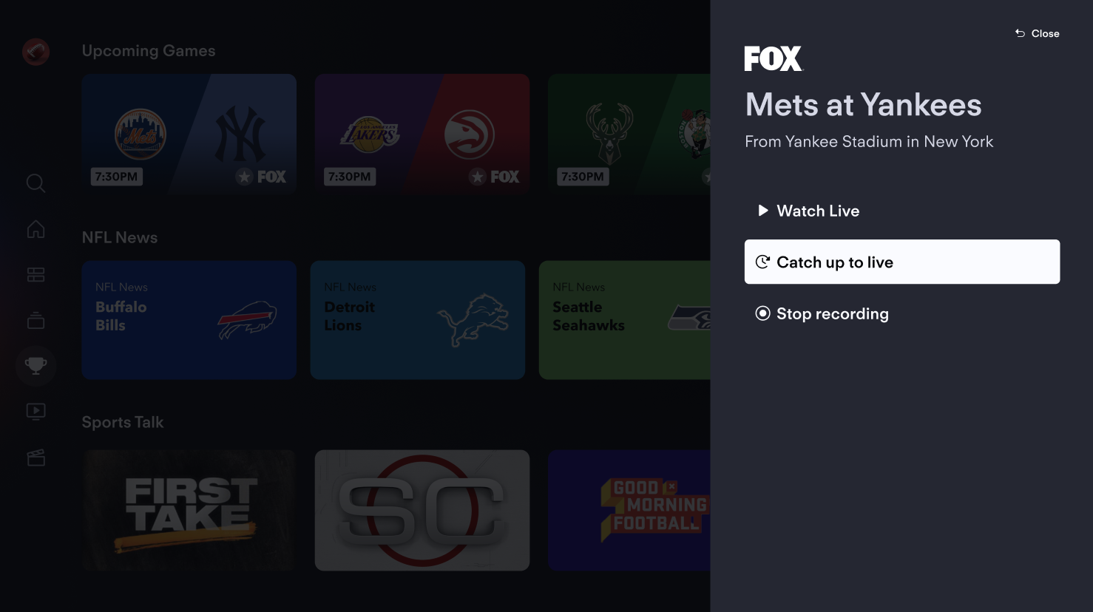Screen dimensions: 1093x612
Task: Open the movies clapperboard icon
Action: pyautogui.click(x=35, y=458)
